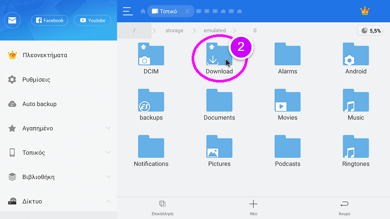The height and width of the screenshot is (219, 390).
Task: Open the Documents folder
Action: pyautogui.click(x=219, y=104)
